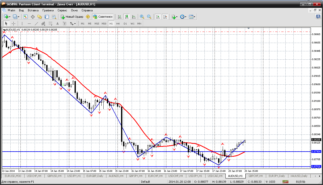Switch chart to candlestick mode
The image size is (323, 185).
(x=127, y=17)
